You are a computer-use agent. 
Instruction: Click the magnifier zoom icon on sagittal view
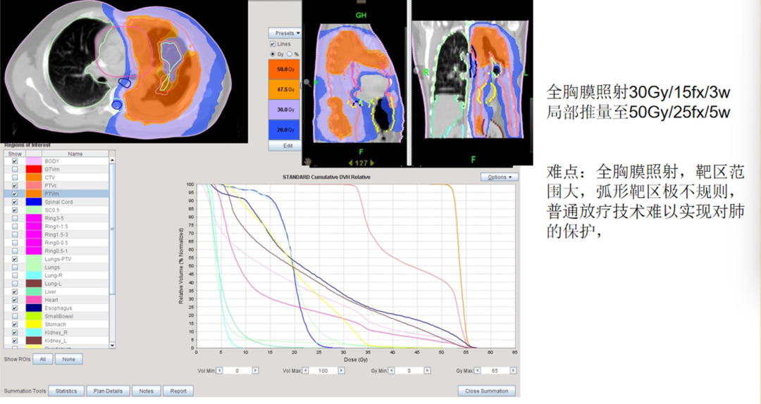click(x=307, y=82)
